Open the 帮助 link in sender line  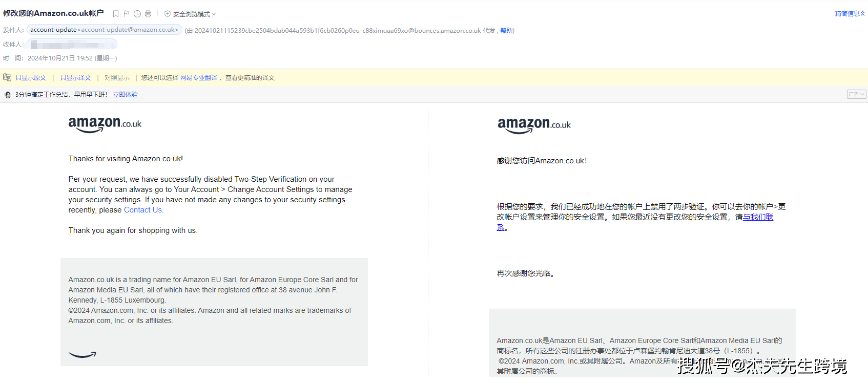[x=506, y=31]
